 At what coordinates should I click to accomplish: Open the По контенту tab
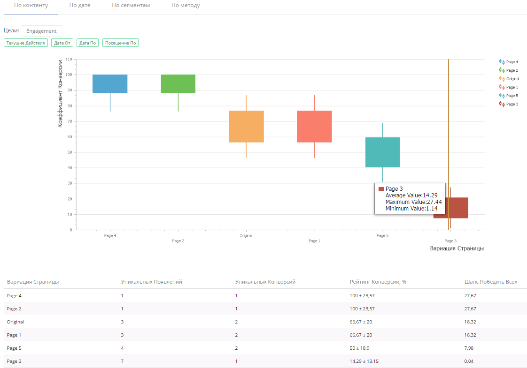31,6
